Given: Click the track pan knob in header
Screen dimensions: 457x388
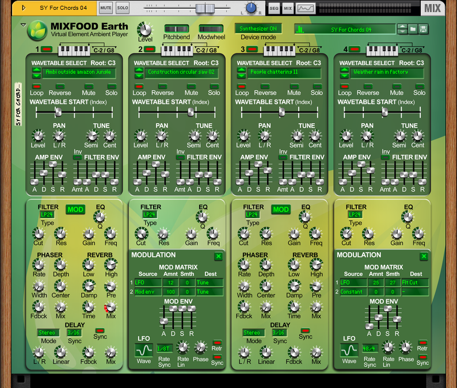Looking at the screenshot, I should point(251,8).
